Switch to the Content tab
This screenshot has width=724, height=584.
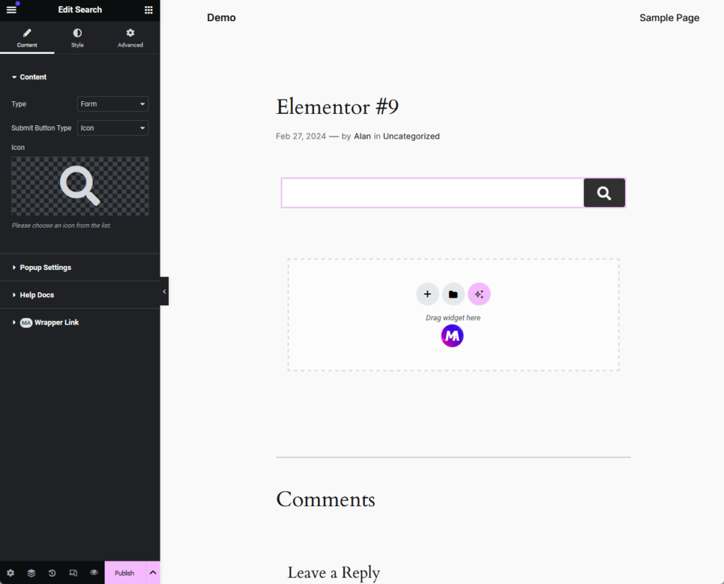[x=27, y=38]
